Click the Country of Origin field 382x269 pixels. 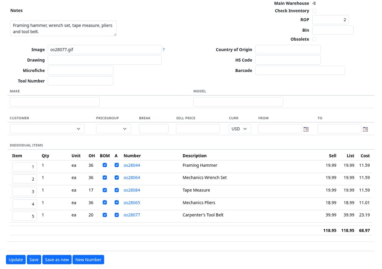point(288,49)
